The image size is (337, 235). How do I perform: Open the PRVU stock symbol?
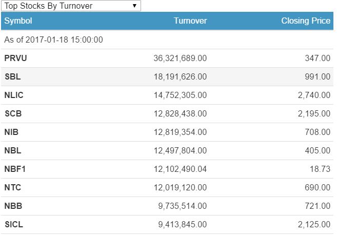[x=15, y=58]
